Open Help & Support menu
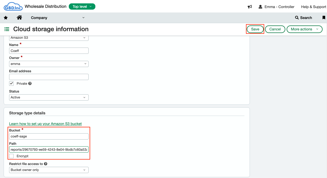 point(313,7)
